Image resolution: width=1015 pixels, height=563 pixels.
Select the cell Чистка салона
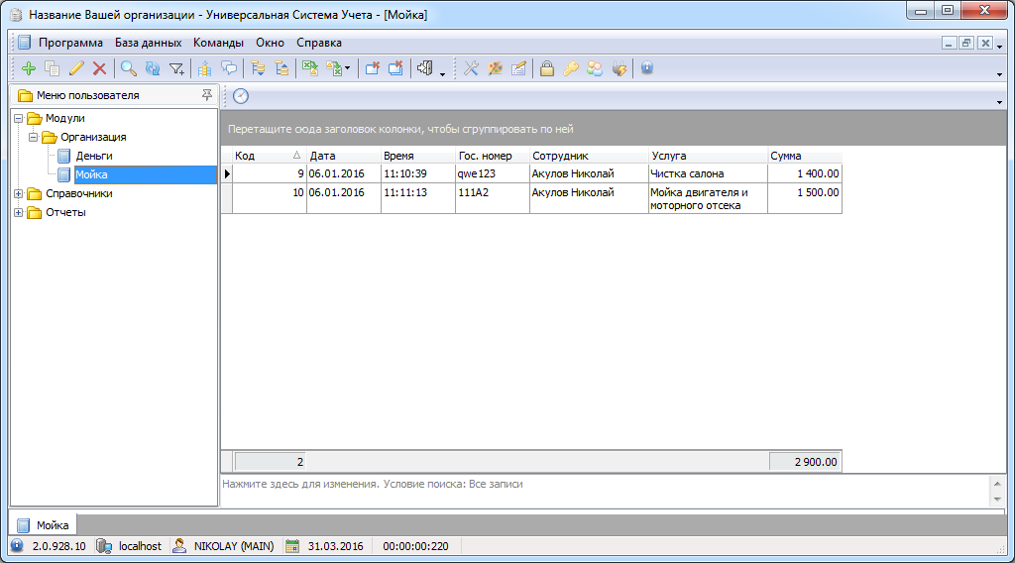[708, 173]
